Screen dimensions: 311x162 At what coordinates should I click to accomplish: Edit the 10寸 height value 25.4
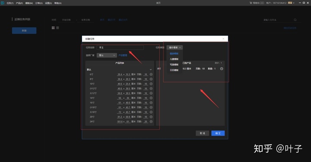[128, 84]
